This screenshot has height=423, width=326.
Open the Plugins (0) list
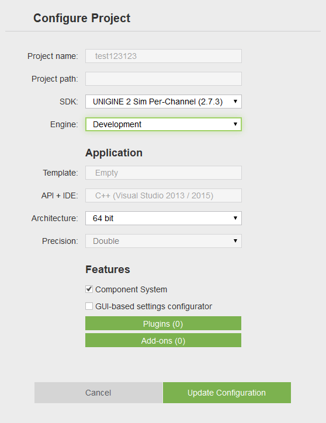pyautogui.click(x=163, y=323)
